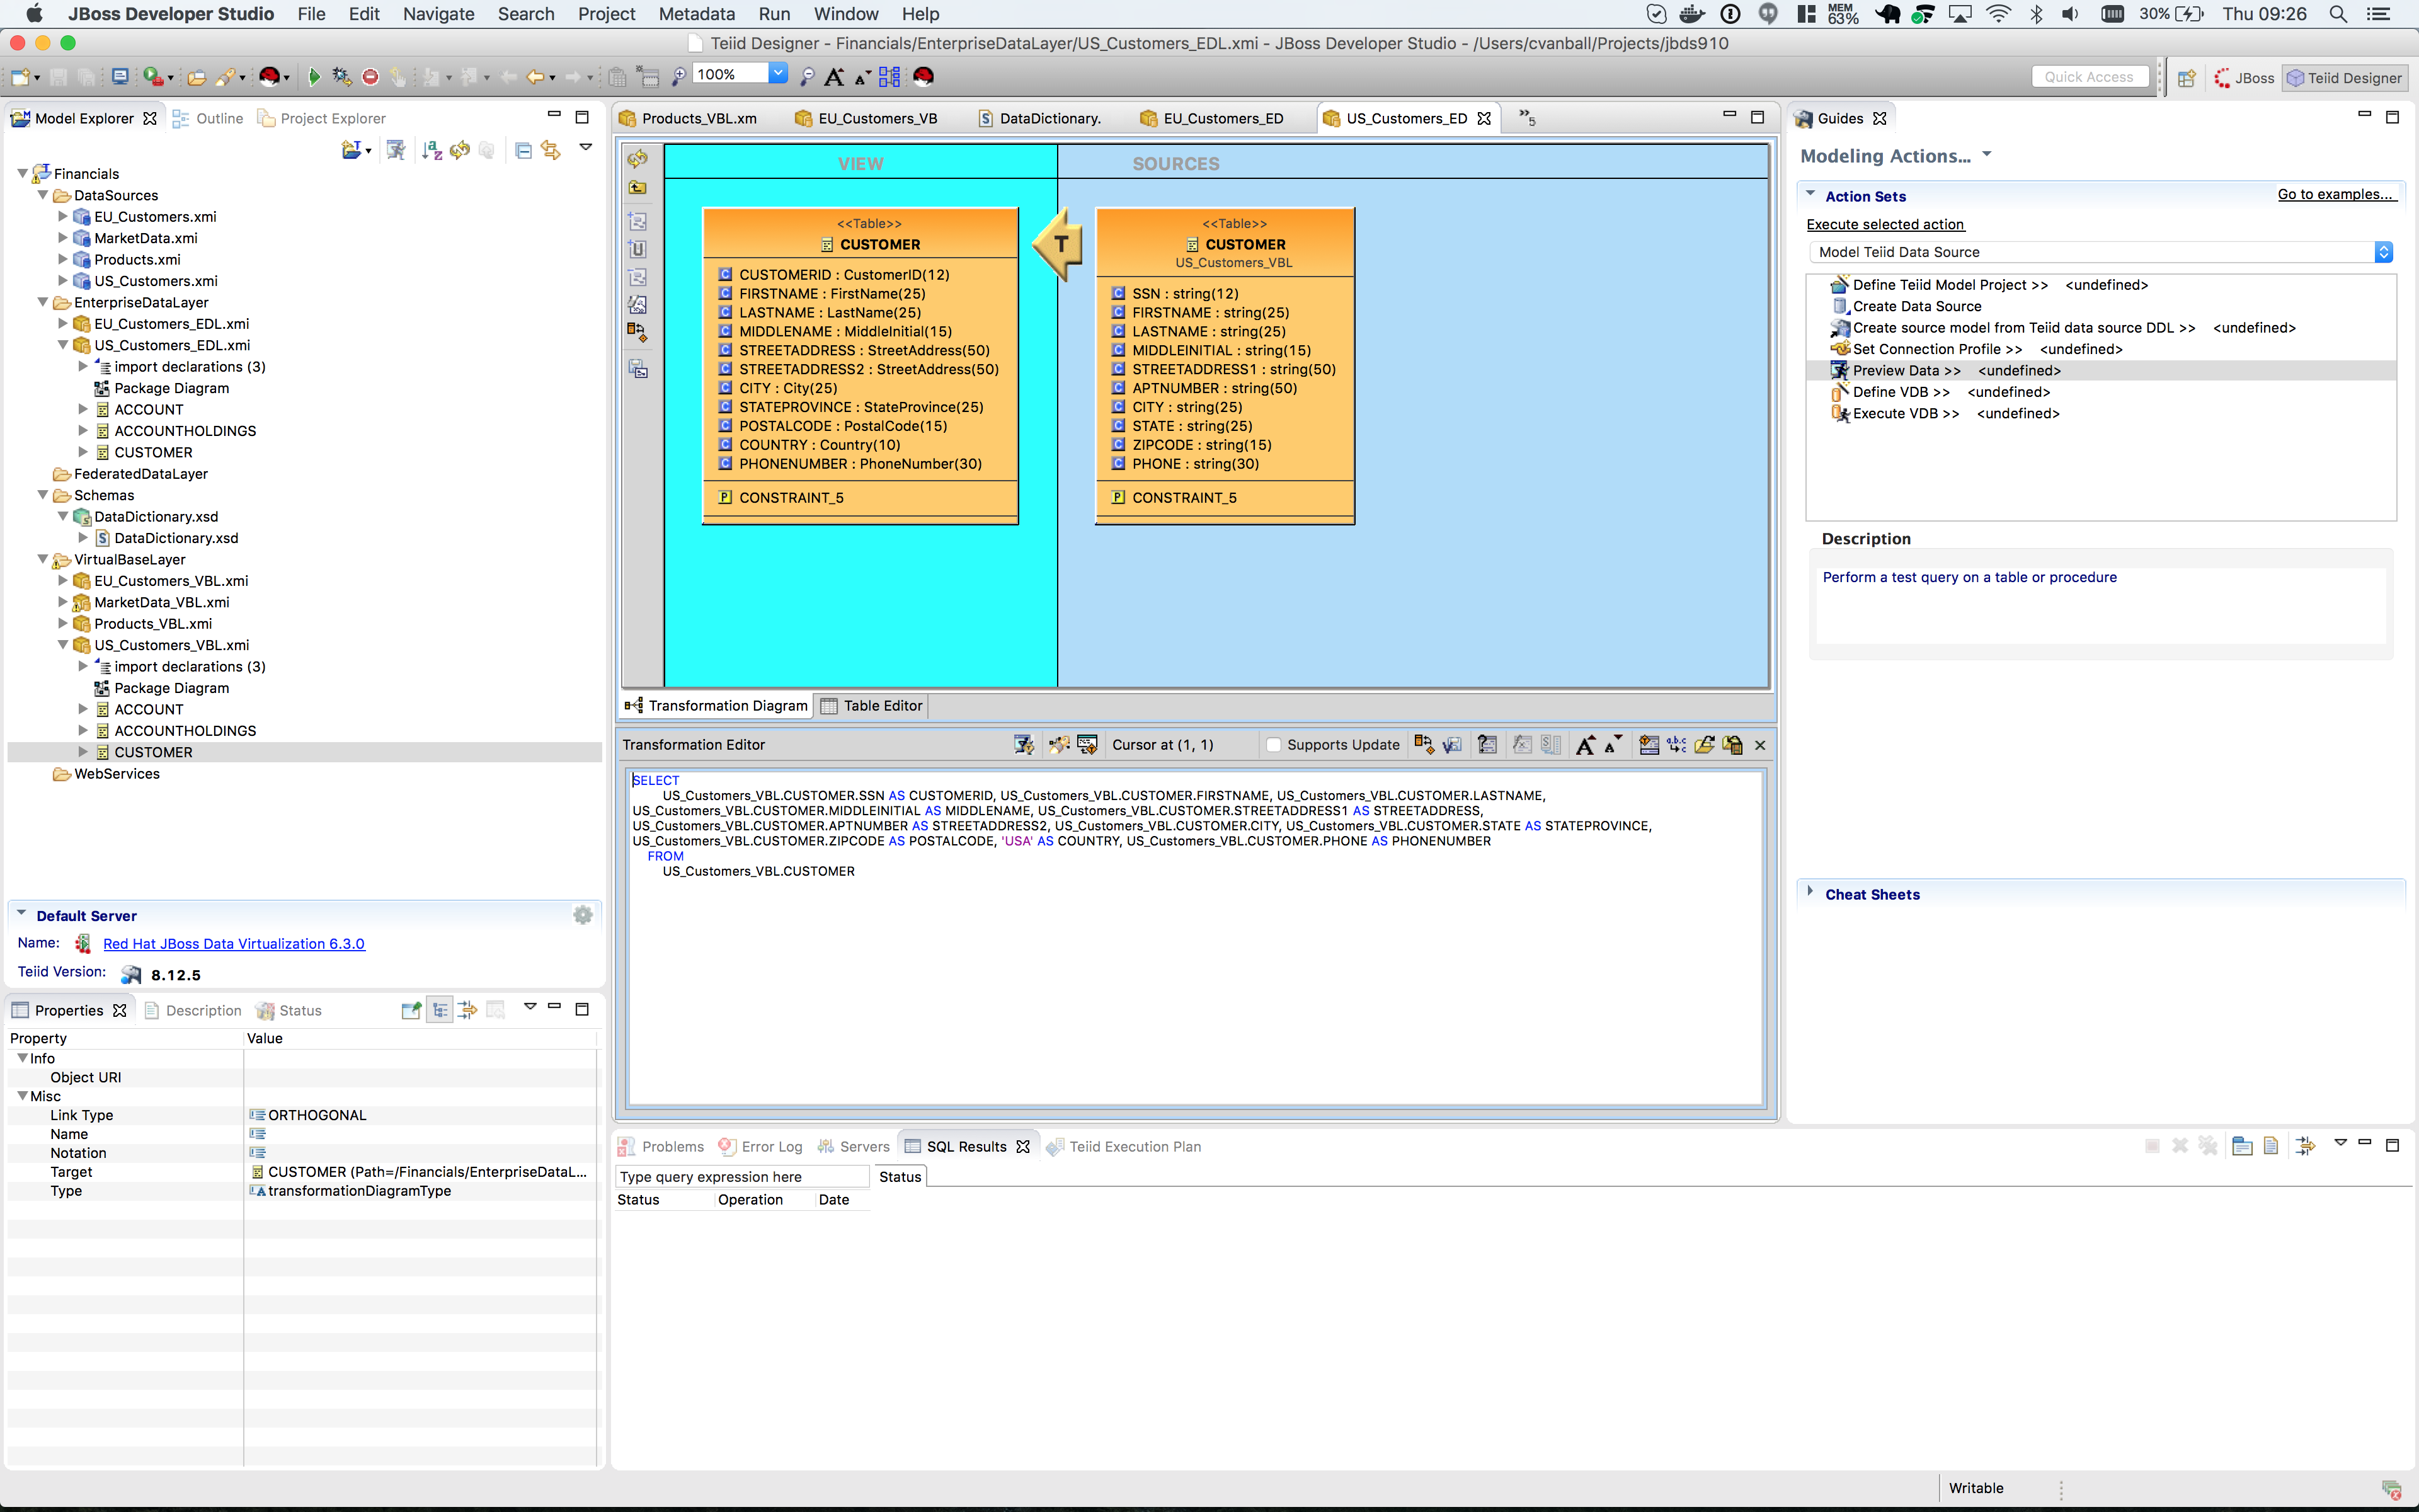Collapse the US_Customers_EDL.xmi tree node
2419x1512 pixels.
coord(63,345)
